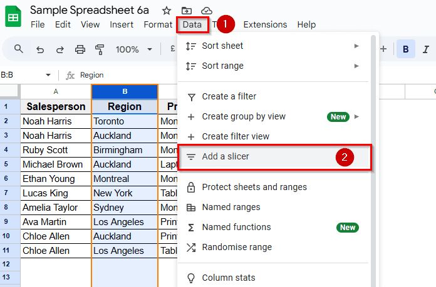Click the search magnifier in toolbar
The height and width of the screenshot is (287, 436).
[x=19, y=49]
